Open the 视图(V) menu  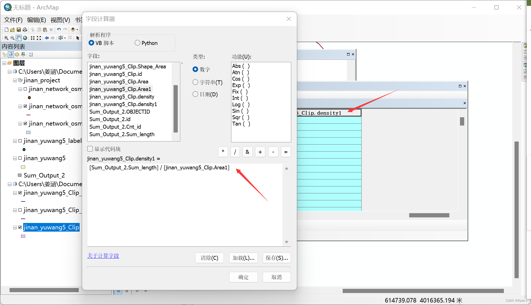[x=60, y=20]
